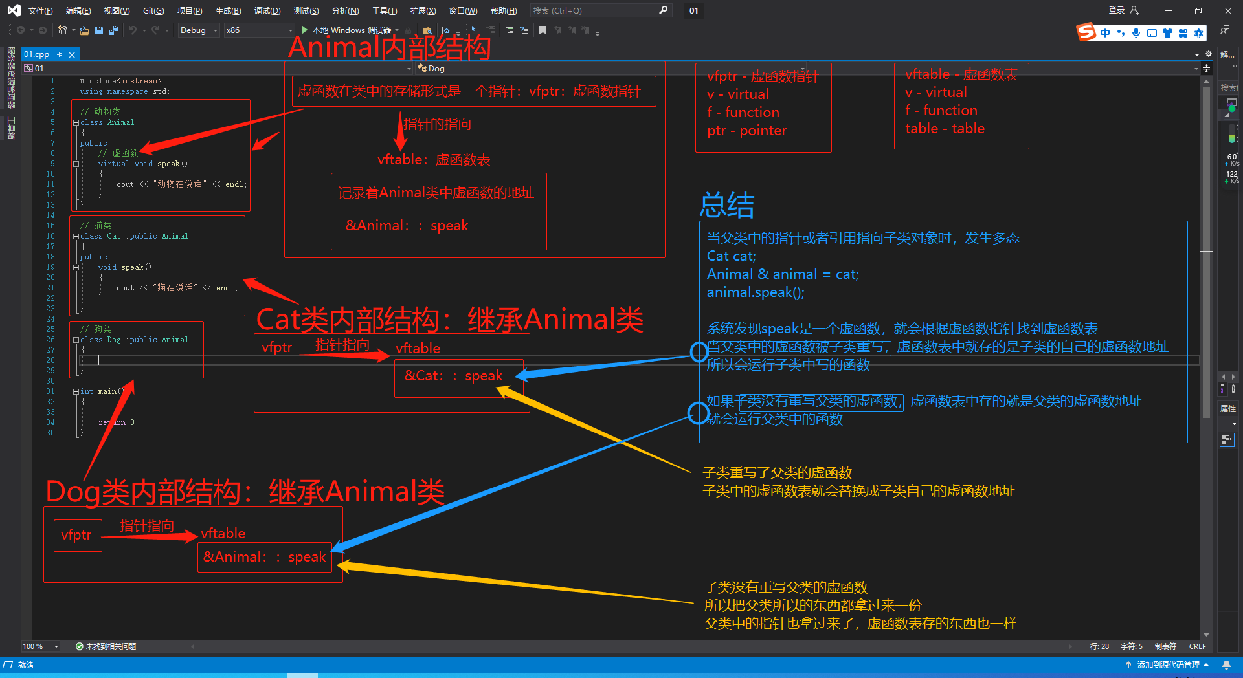Screen dimensions: 1243x678
Task: Open the 工具箱 side panel tab
Action: pos(11,128)
